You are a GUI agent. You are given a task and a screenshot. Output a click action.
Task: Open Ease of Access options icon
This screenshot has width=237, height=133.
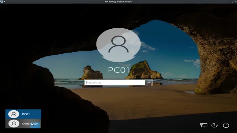215,125
